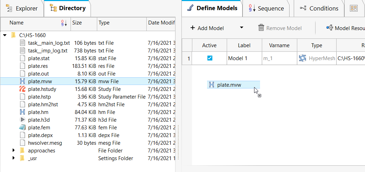Click the Model Resource icon
The image size is (365, 172).
coord(330,28)
